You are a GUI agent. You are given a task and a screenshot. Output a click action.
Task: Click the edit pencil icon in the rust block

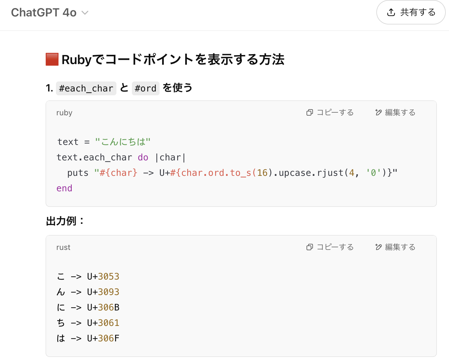point(379,247)
